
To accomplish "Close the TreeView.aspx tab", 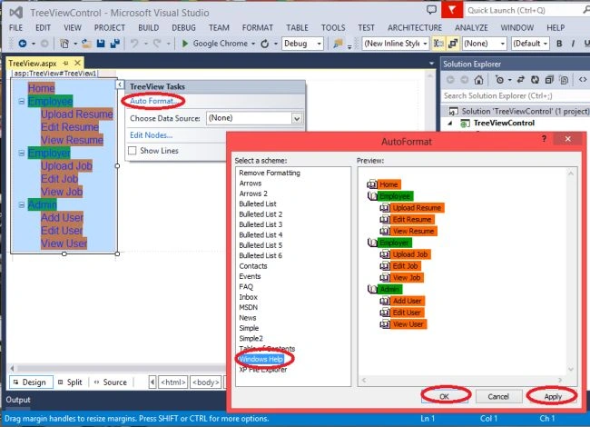I will coord(77,63).
